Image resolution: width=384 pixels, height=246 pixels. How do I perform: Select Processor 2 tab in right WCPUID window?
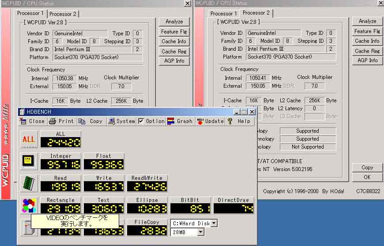click(256, 13)
